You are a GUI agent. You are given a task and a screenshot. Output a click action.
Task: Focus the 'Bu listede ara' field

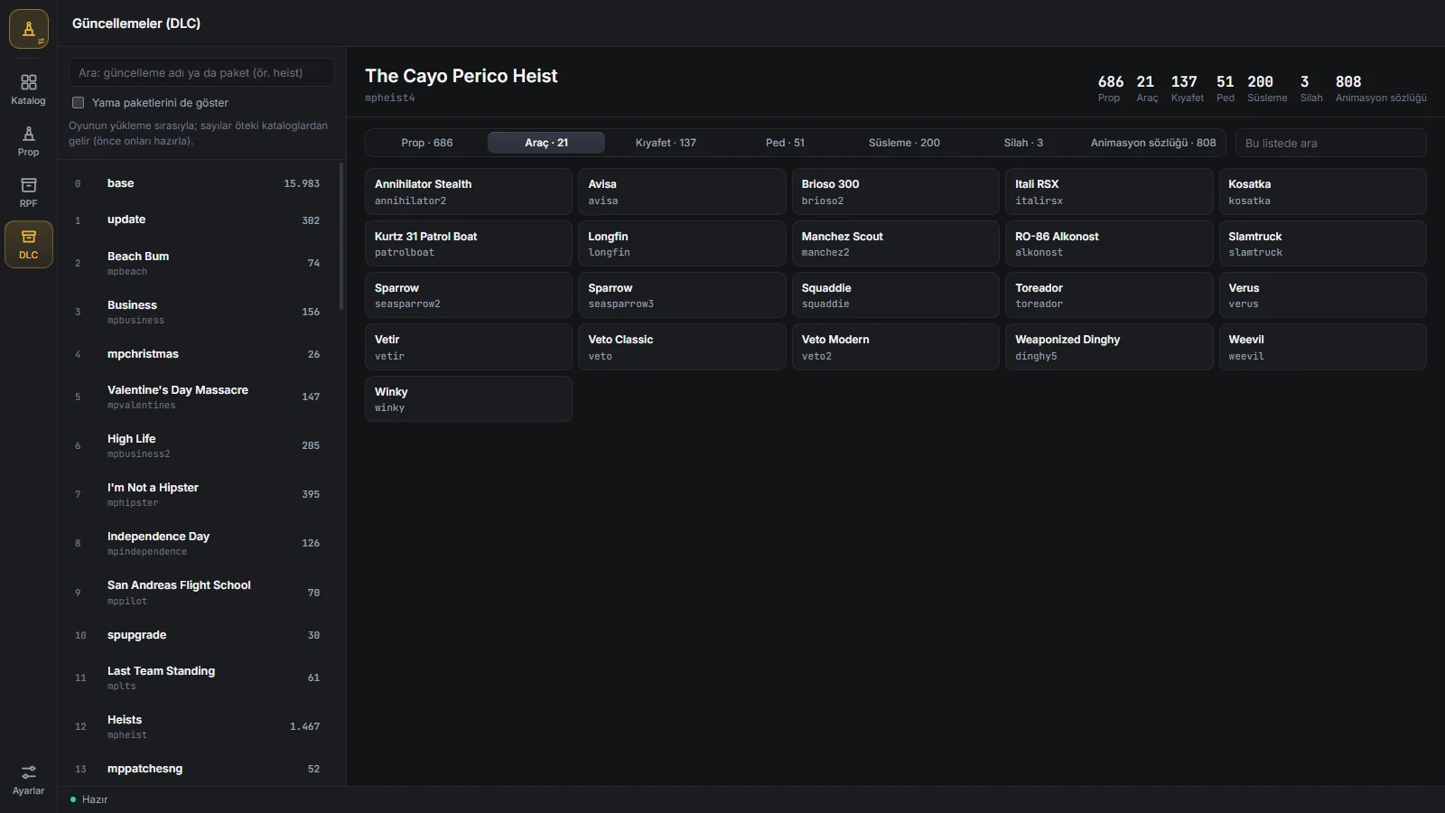coord(1330,143)
